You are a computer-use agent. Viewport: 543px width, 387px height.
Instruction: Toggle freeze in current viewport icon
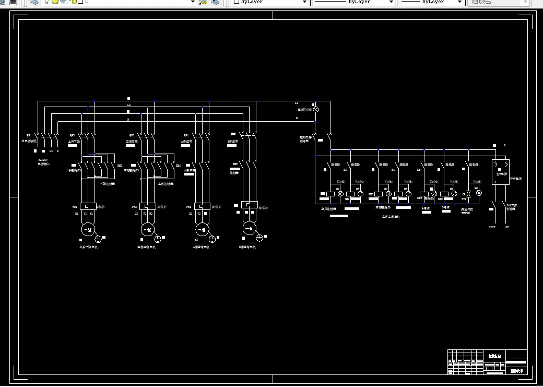[64, 2]
